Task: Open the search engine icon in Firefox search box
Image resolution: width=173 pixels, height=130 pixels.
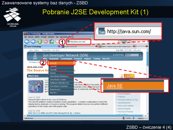Action: click(129, 42)
